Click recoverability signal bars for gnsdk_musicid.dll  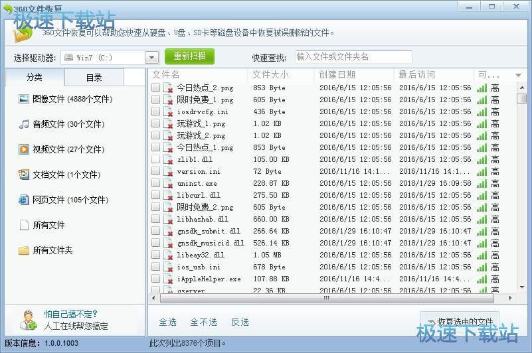click(482, 243)
